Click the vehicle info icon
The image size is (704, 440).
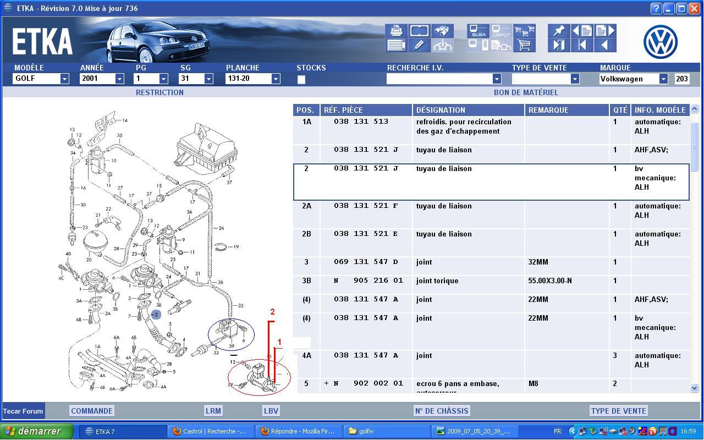pyautogui.click(x=442, y=45)
